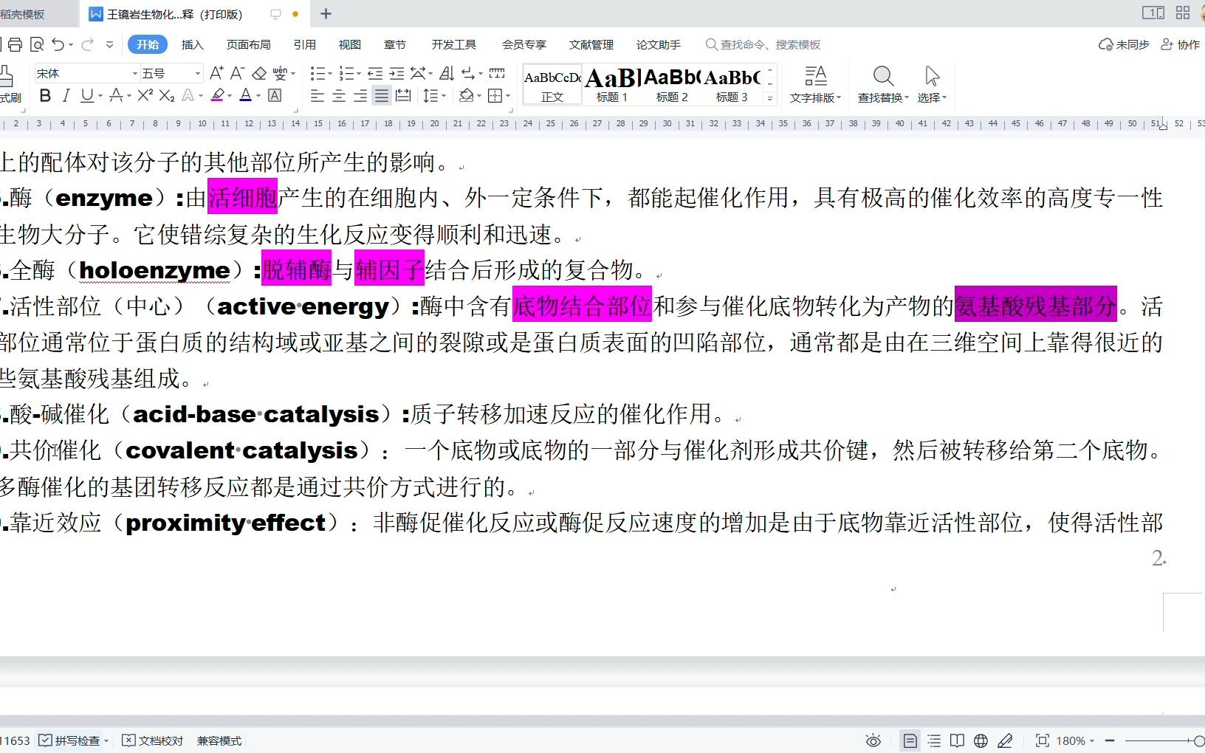Click the Select (cursor arrow) tool
Viewport: 1205px width, 753px height.
click(932, 84)
